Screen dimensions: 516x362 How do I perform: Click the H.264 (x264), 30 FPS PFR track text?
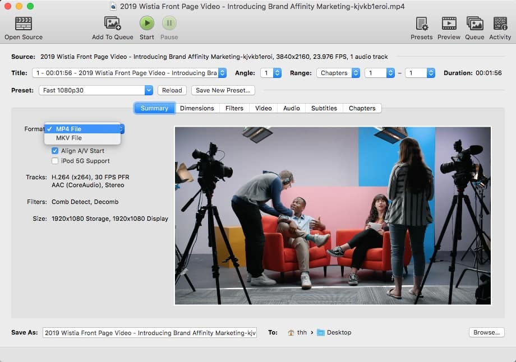click(90, 177)
